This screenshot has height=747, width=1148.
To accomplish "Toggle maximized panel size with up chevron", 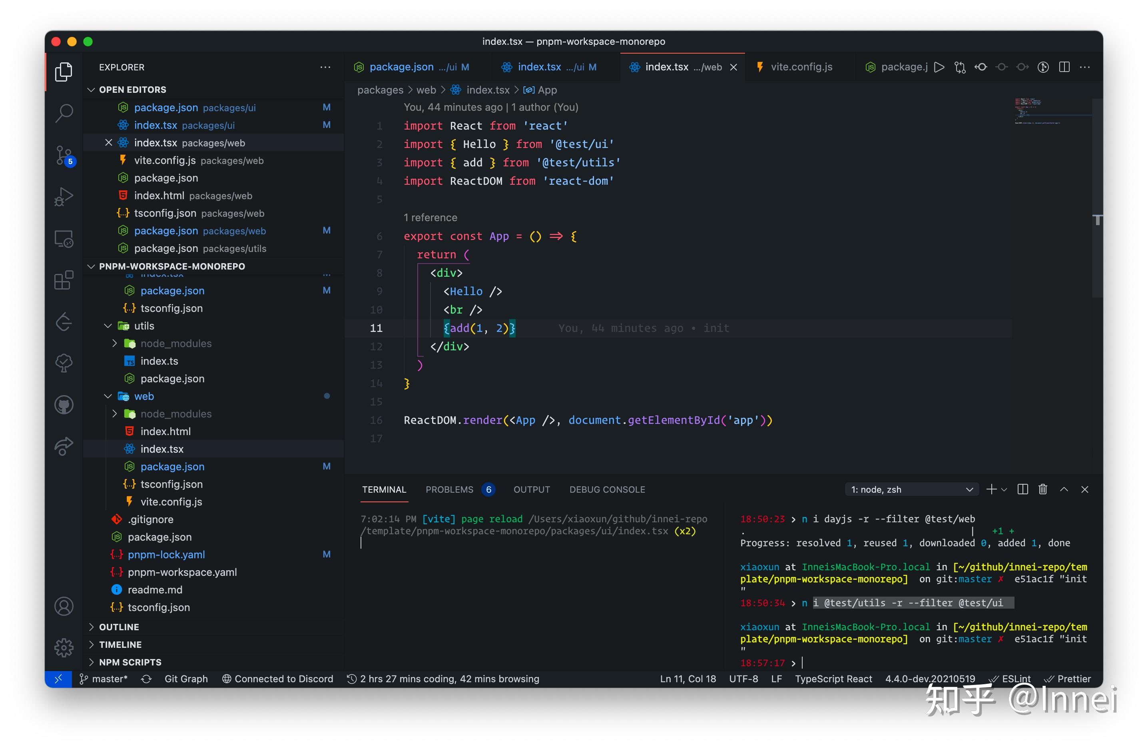I will [1064, 489].
